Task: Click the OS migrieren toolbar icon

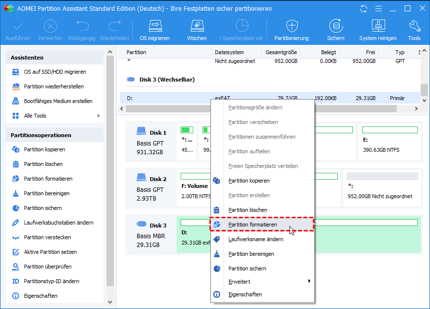Action: click(155, 30)
